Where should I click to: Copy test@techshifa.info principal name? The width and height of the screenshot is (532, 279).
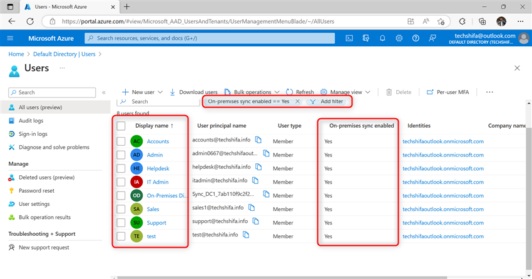pos(246,235)
